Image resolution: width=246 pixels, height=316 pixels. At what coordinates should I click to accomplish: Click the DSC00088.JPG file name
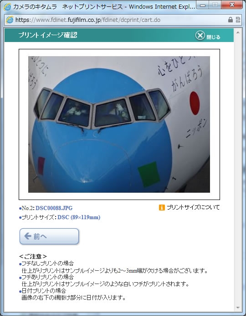[54, 208]
